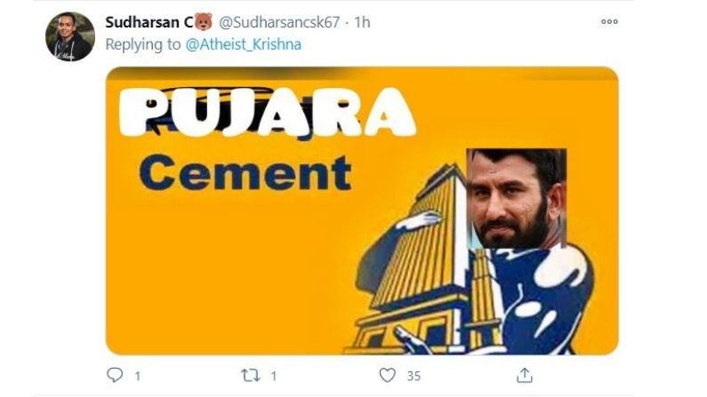Open the @Atheist_Krishna mention link
This screenshot has height=397, width=707.
coord(243,44)
